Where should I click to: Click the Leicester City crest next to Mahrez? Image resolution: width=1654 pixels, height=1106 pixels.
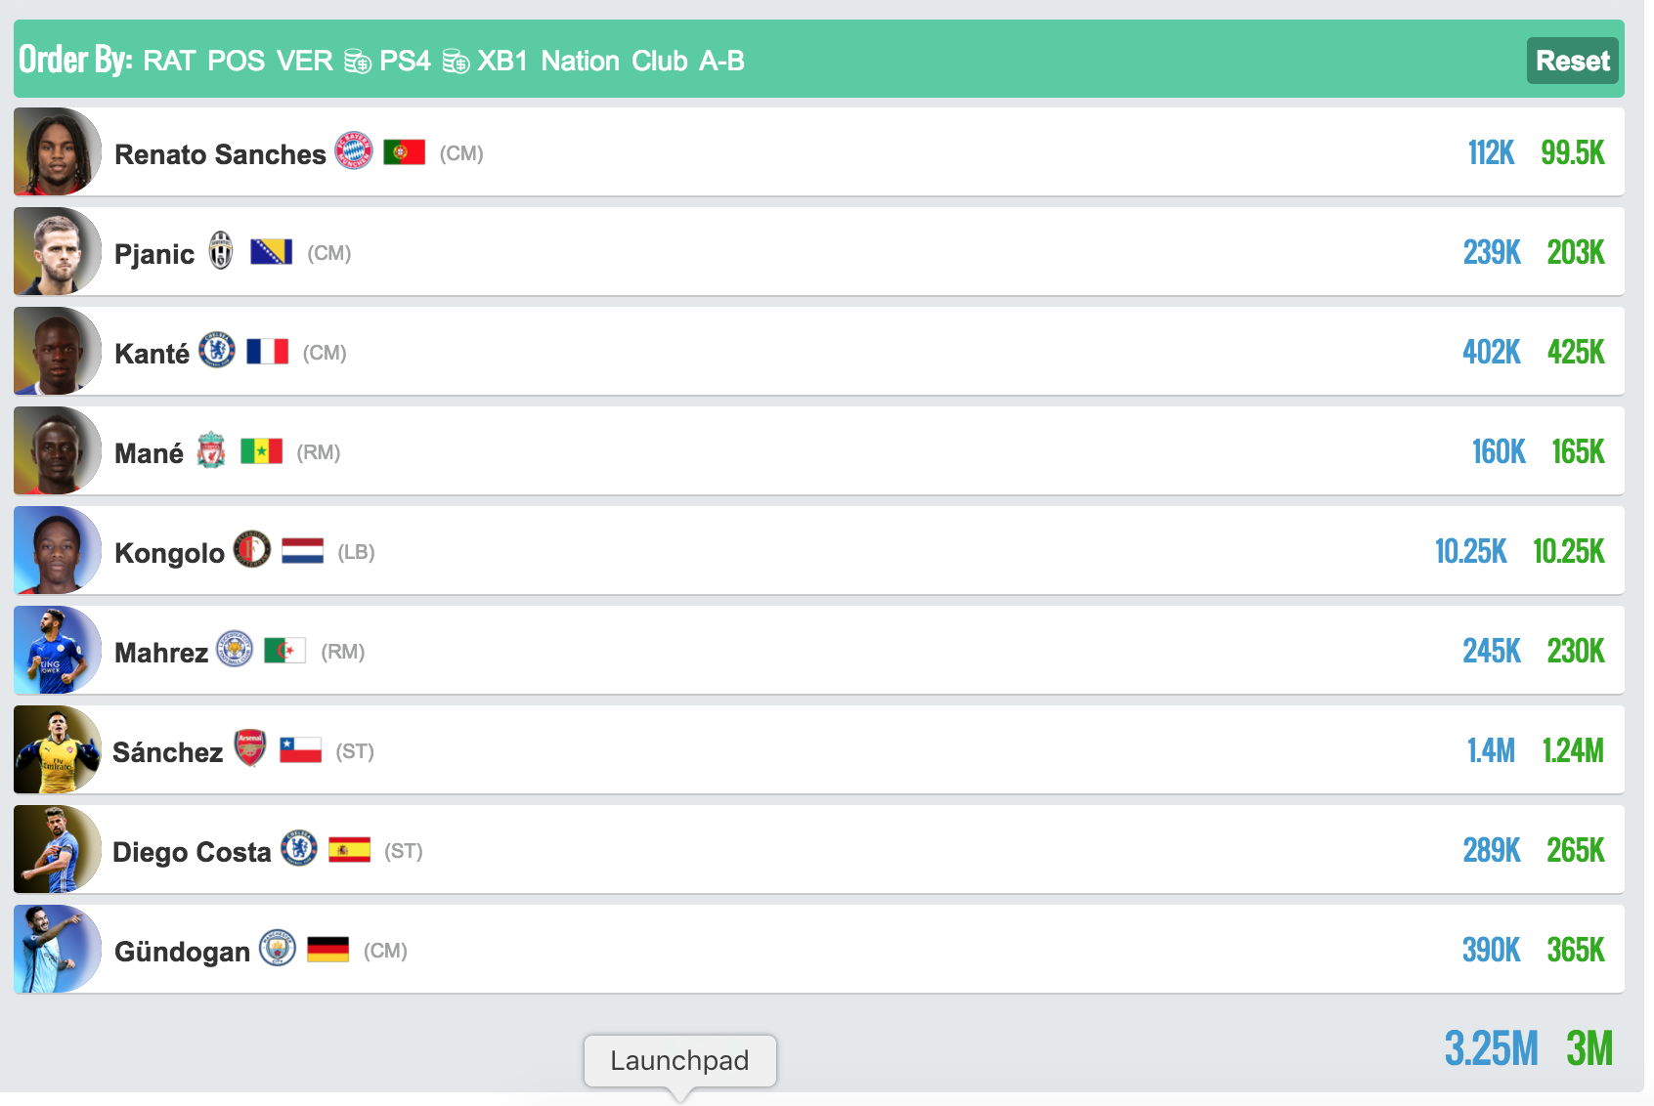(x=235, y=649)
